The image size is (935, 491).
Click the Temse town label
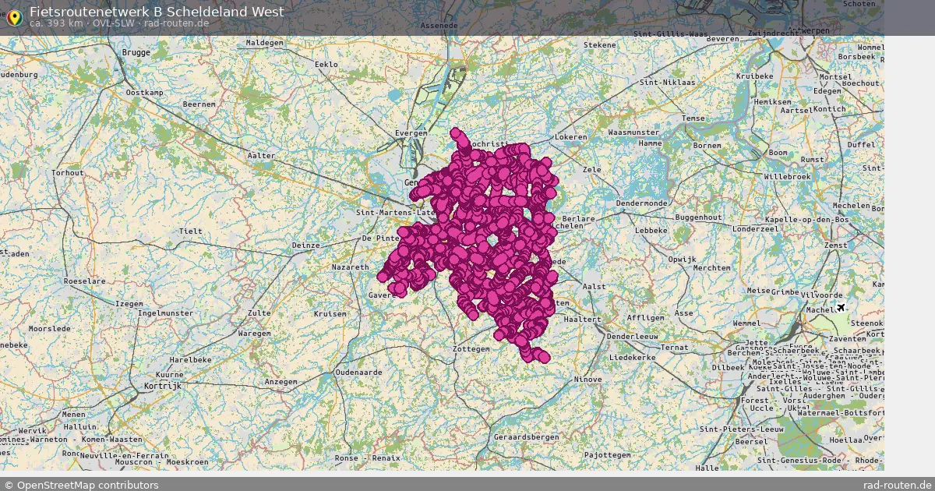tap(693, 118)
